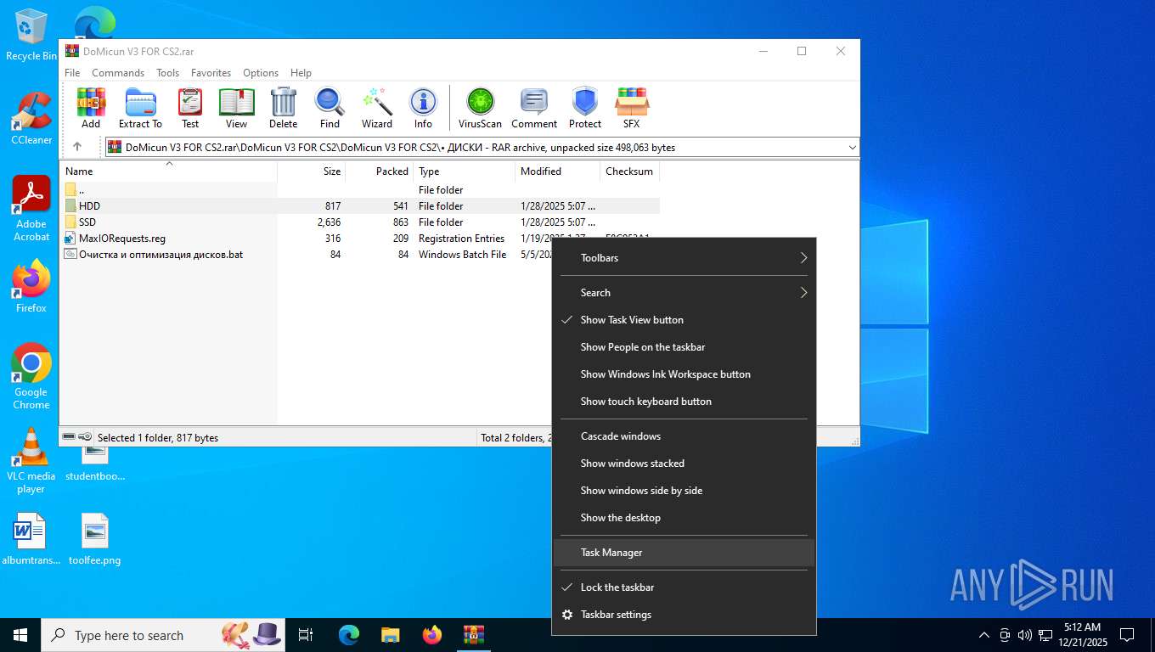Open Firefox from the taskbar
Viewport: 1155px width, 652px height.
(432, 635)
